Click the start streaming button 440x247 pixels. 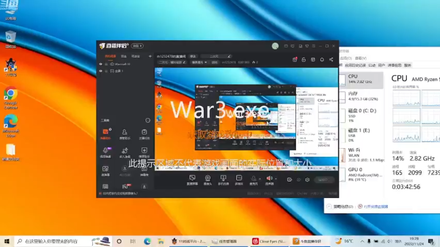[x=324, y=179]
